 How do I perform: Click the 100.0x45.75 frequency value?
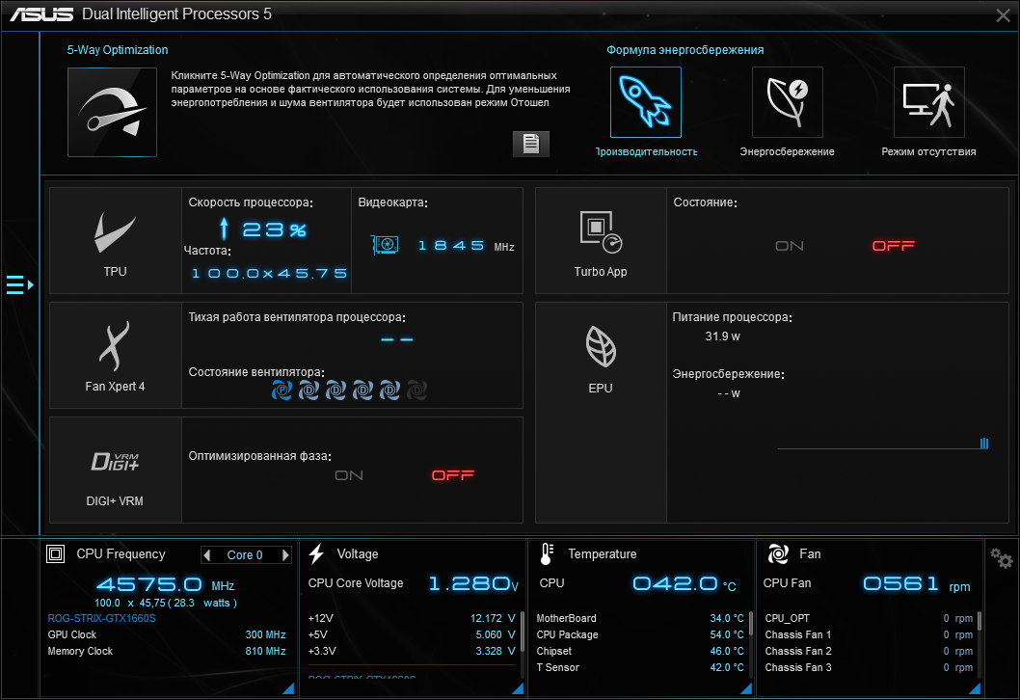click(269, 273)
